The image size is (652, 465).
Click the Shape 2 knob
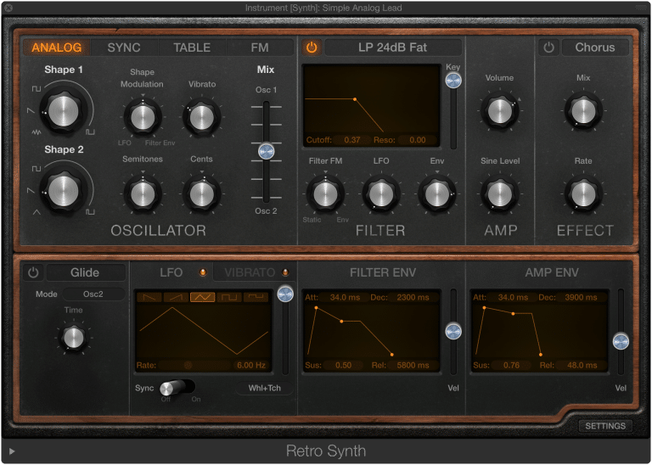pos(63,191)
